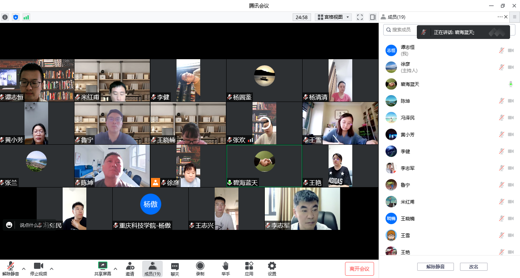This screenshot has width=520, height=278.
Task: Click the 改名 rename button
Action: point(474,267)
